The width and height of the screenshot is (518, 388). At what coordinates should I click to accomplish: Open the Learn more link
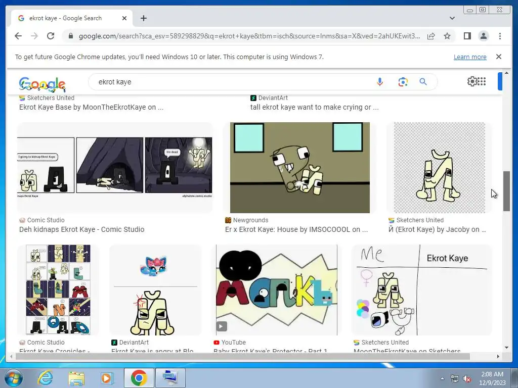point(470,57)
